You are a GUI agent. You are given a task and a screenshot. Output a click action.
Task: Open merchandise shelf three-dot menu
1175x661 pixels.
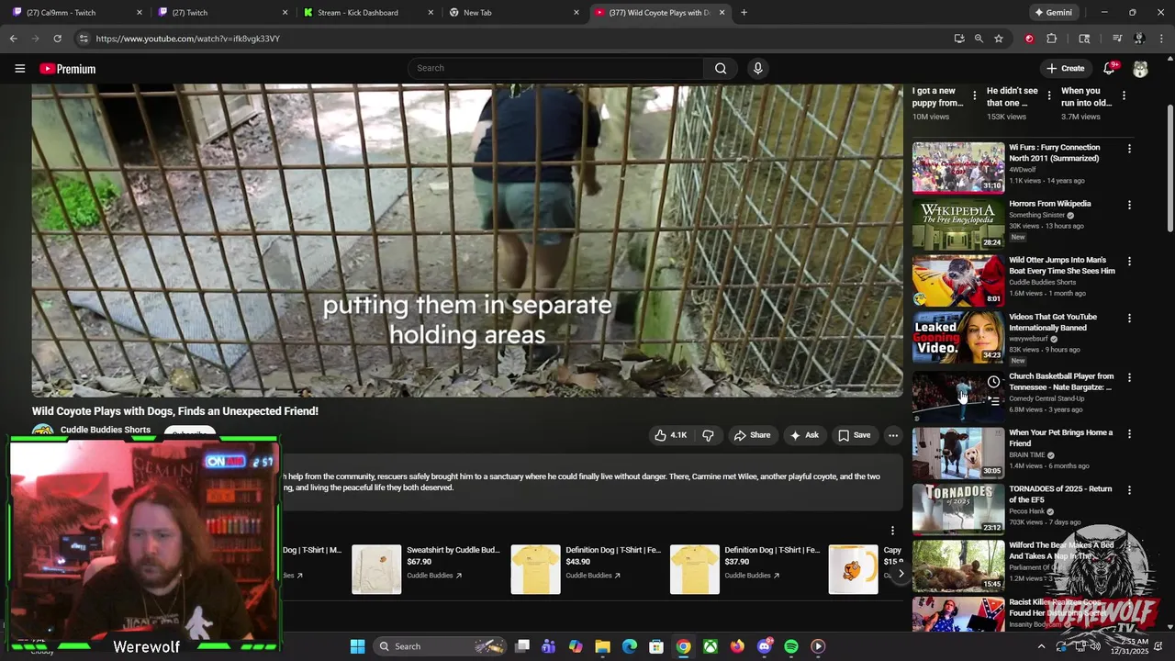point(892,531)
